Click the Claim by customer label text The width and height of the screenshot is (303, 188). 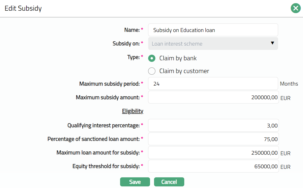pyautogui.click(x=184, y=71)
